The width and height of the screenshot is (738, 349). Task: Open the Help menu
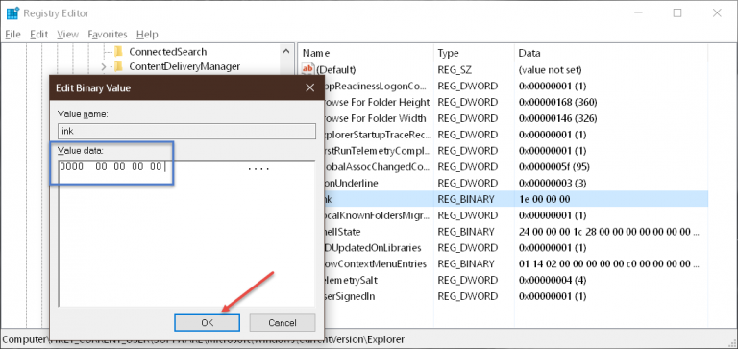147,34
